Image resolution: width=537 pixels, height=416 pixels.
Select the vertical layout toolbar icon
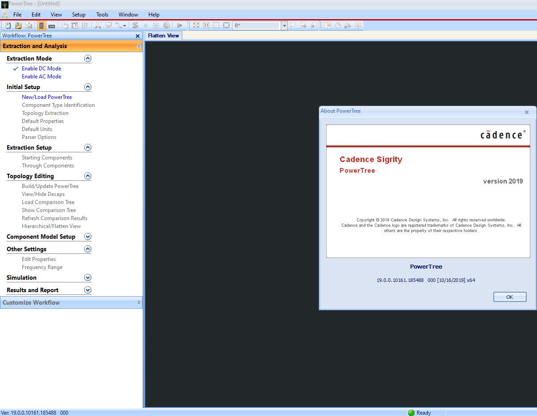tap(42, 25)
